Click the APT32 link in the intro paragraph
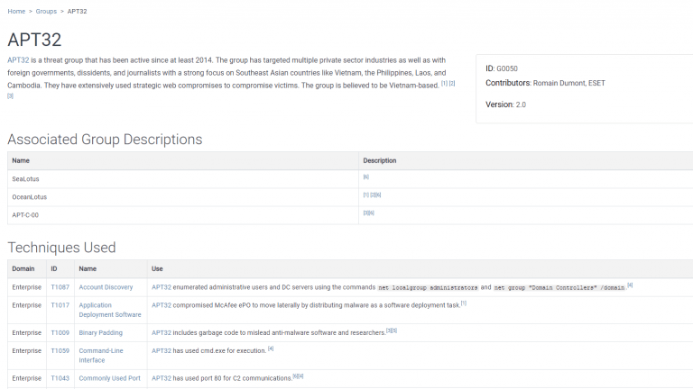 pos(18,60)
